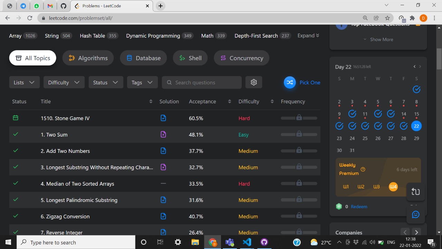Click the Weekly Premium help question icon
This screenshot has height=249, width=442.
click(363, 169)
